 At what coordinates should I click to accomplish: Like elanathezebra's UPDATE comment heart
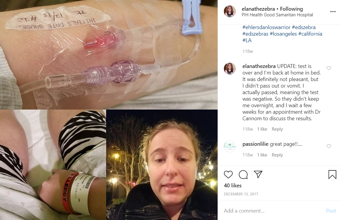click(329, 68)
